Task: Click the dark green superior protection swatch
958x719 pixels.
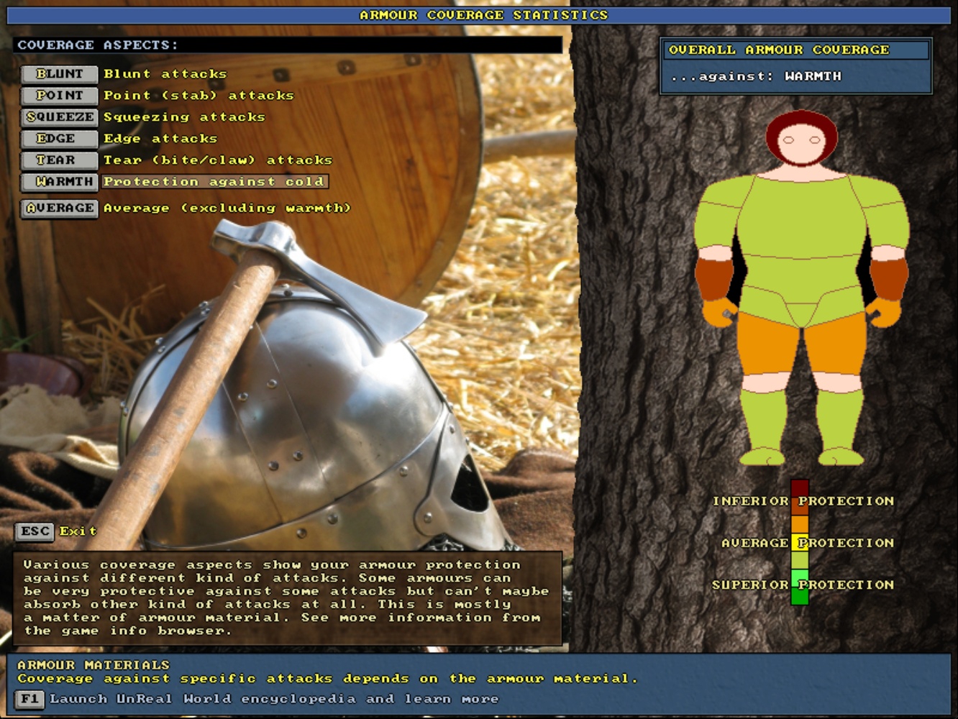Action: pos(800,596)
